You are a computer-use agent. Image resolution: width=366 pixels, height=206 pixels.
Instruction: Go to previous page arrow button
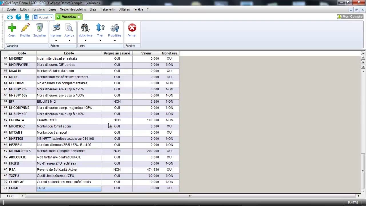click(363, 58)
